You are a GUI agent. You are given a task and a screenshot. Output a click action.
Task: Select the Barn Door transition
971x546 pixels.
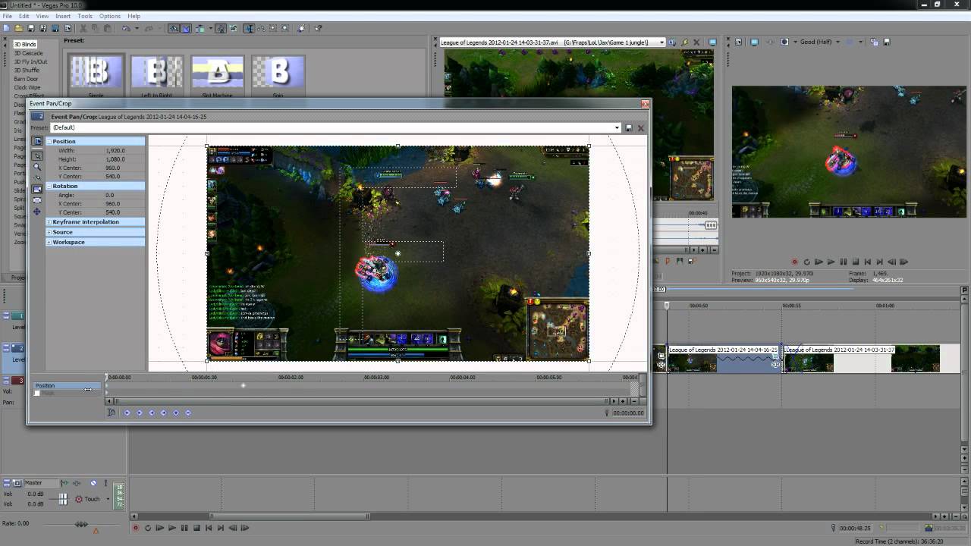click(x=26, y=79)
